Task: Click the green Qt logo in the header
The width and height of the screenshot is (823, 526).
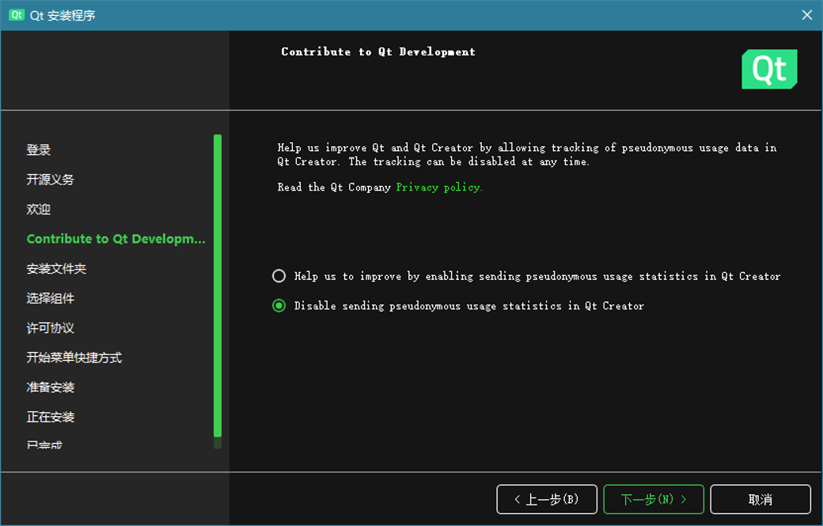Action: [769, 70]
